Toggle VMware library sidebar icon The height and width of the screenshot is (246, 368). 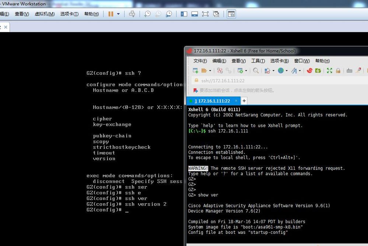184,14
